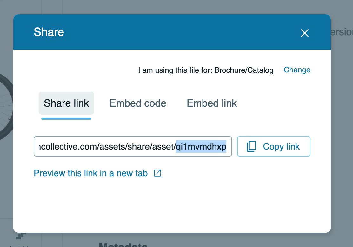The image size is (353, 247).
Task: Click the Version text behind the dialog
Action: [x=342, y=32]
